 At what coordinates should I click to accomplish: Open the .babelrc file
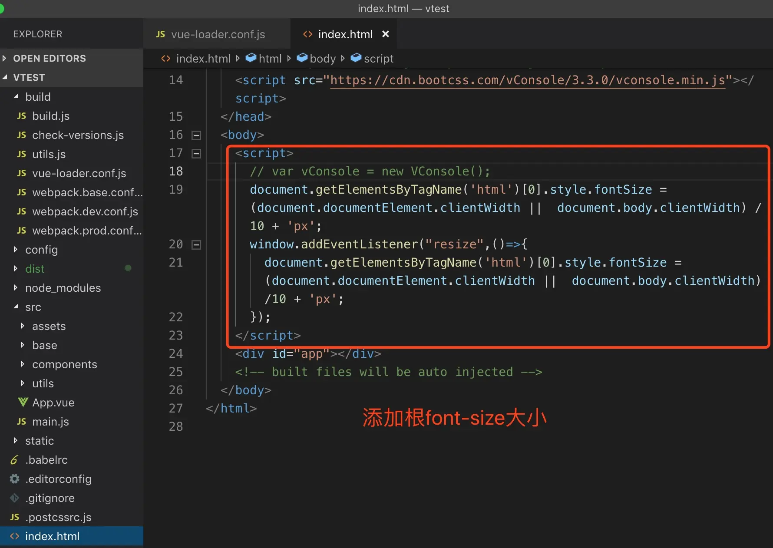[x=46, y=460]
